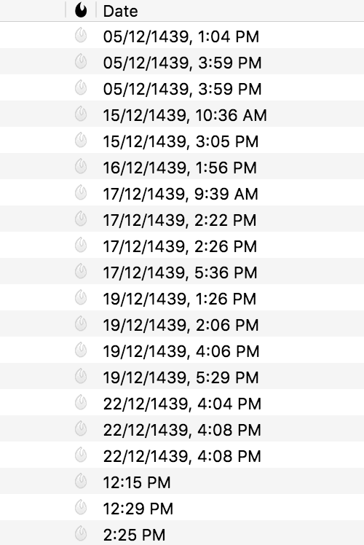Select the row dated 17/12/1439, 2:26 PM
The image size is (364, 545).
(x=182, y=245)
